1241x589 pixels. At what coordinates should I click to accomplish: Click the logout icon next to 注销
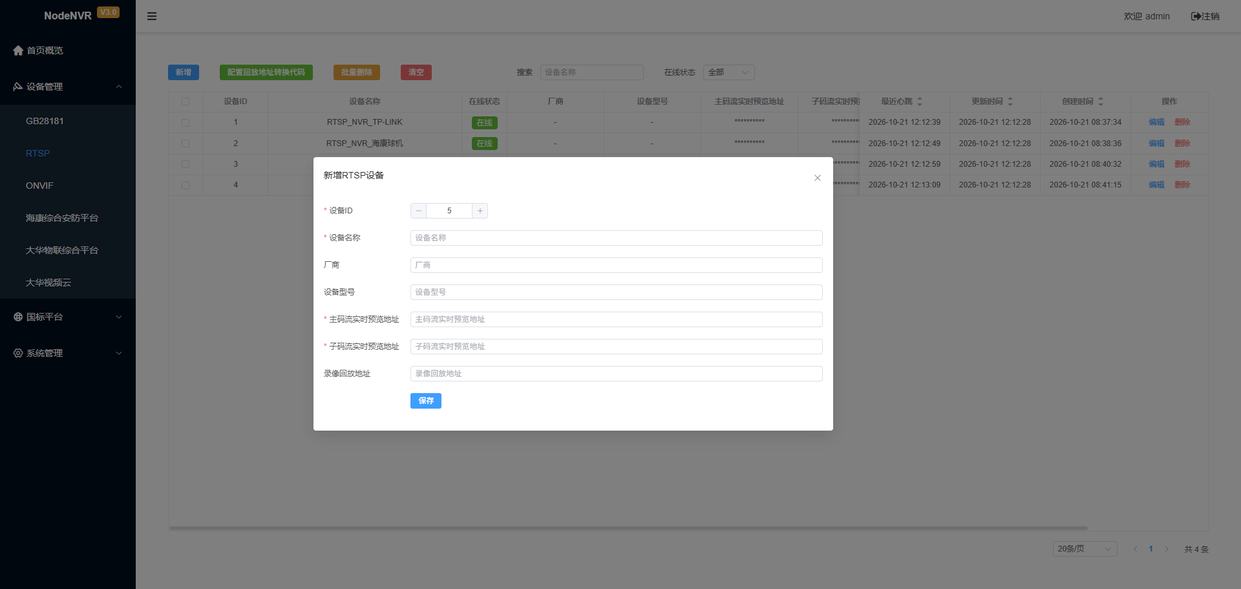coord(1196,16)
